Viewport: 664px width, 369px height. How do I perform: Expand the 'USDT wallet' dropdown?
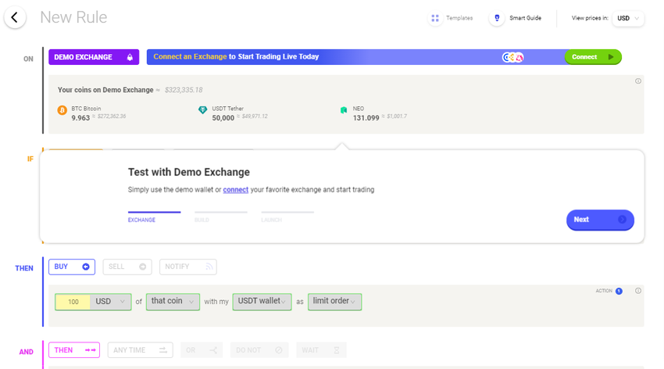pos(260,302)
